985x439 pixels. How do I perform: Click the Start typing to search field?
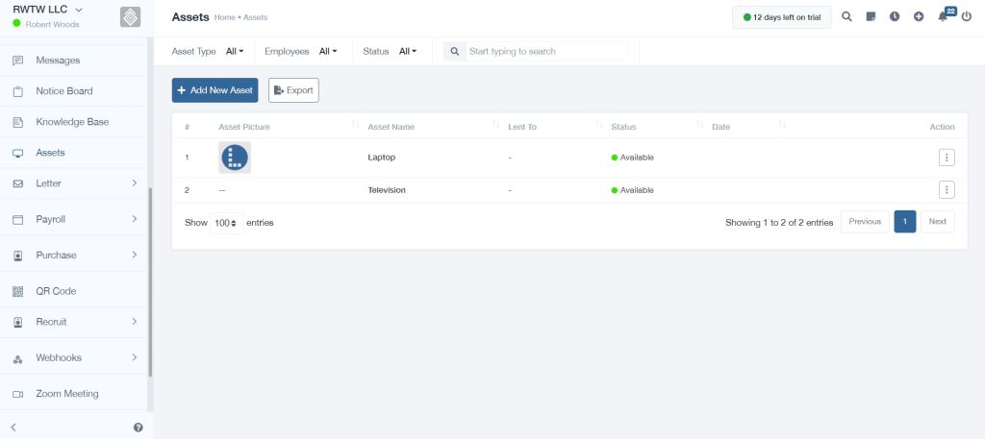coord(546,52)
